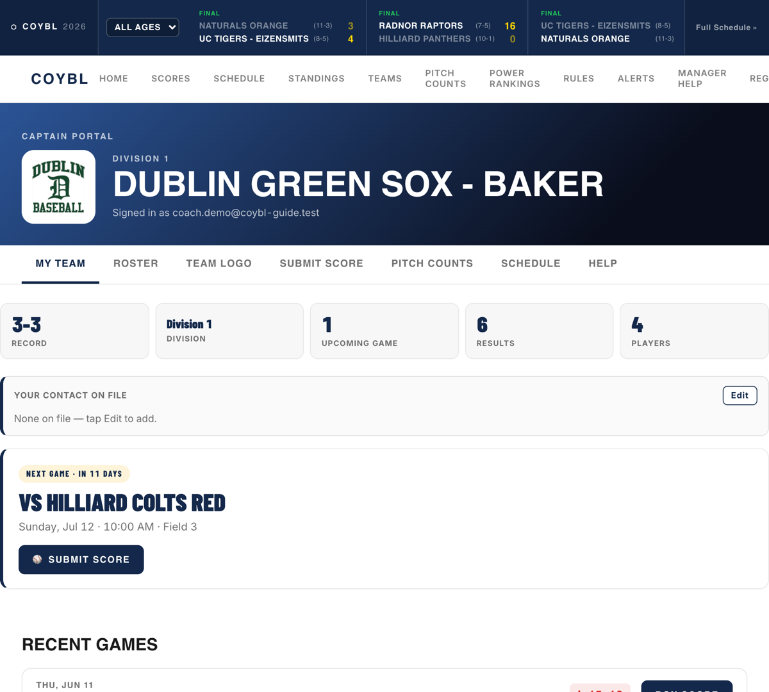Click the 3-3 RECORD stat card
The height and width of the screenshot is (692, 769).
click(x=75, y=331)
